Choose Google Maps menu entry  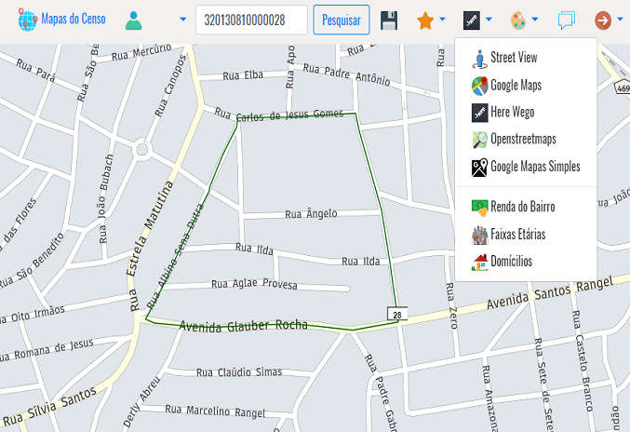(x=516, y=85)
